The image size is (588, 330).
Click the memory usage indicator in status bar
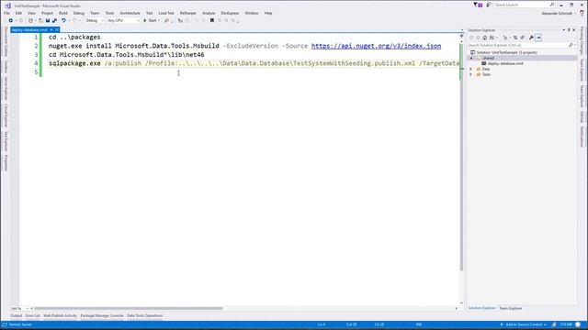click(566, 324)
